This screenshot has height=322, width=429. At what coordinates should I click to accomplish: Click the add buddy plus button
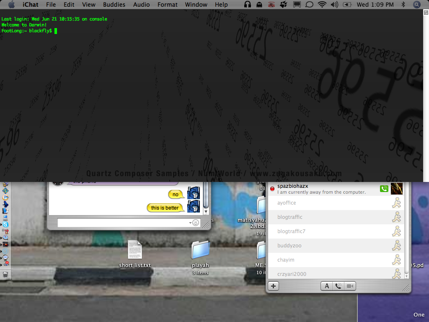(273, 286)
